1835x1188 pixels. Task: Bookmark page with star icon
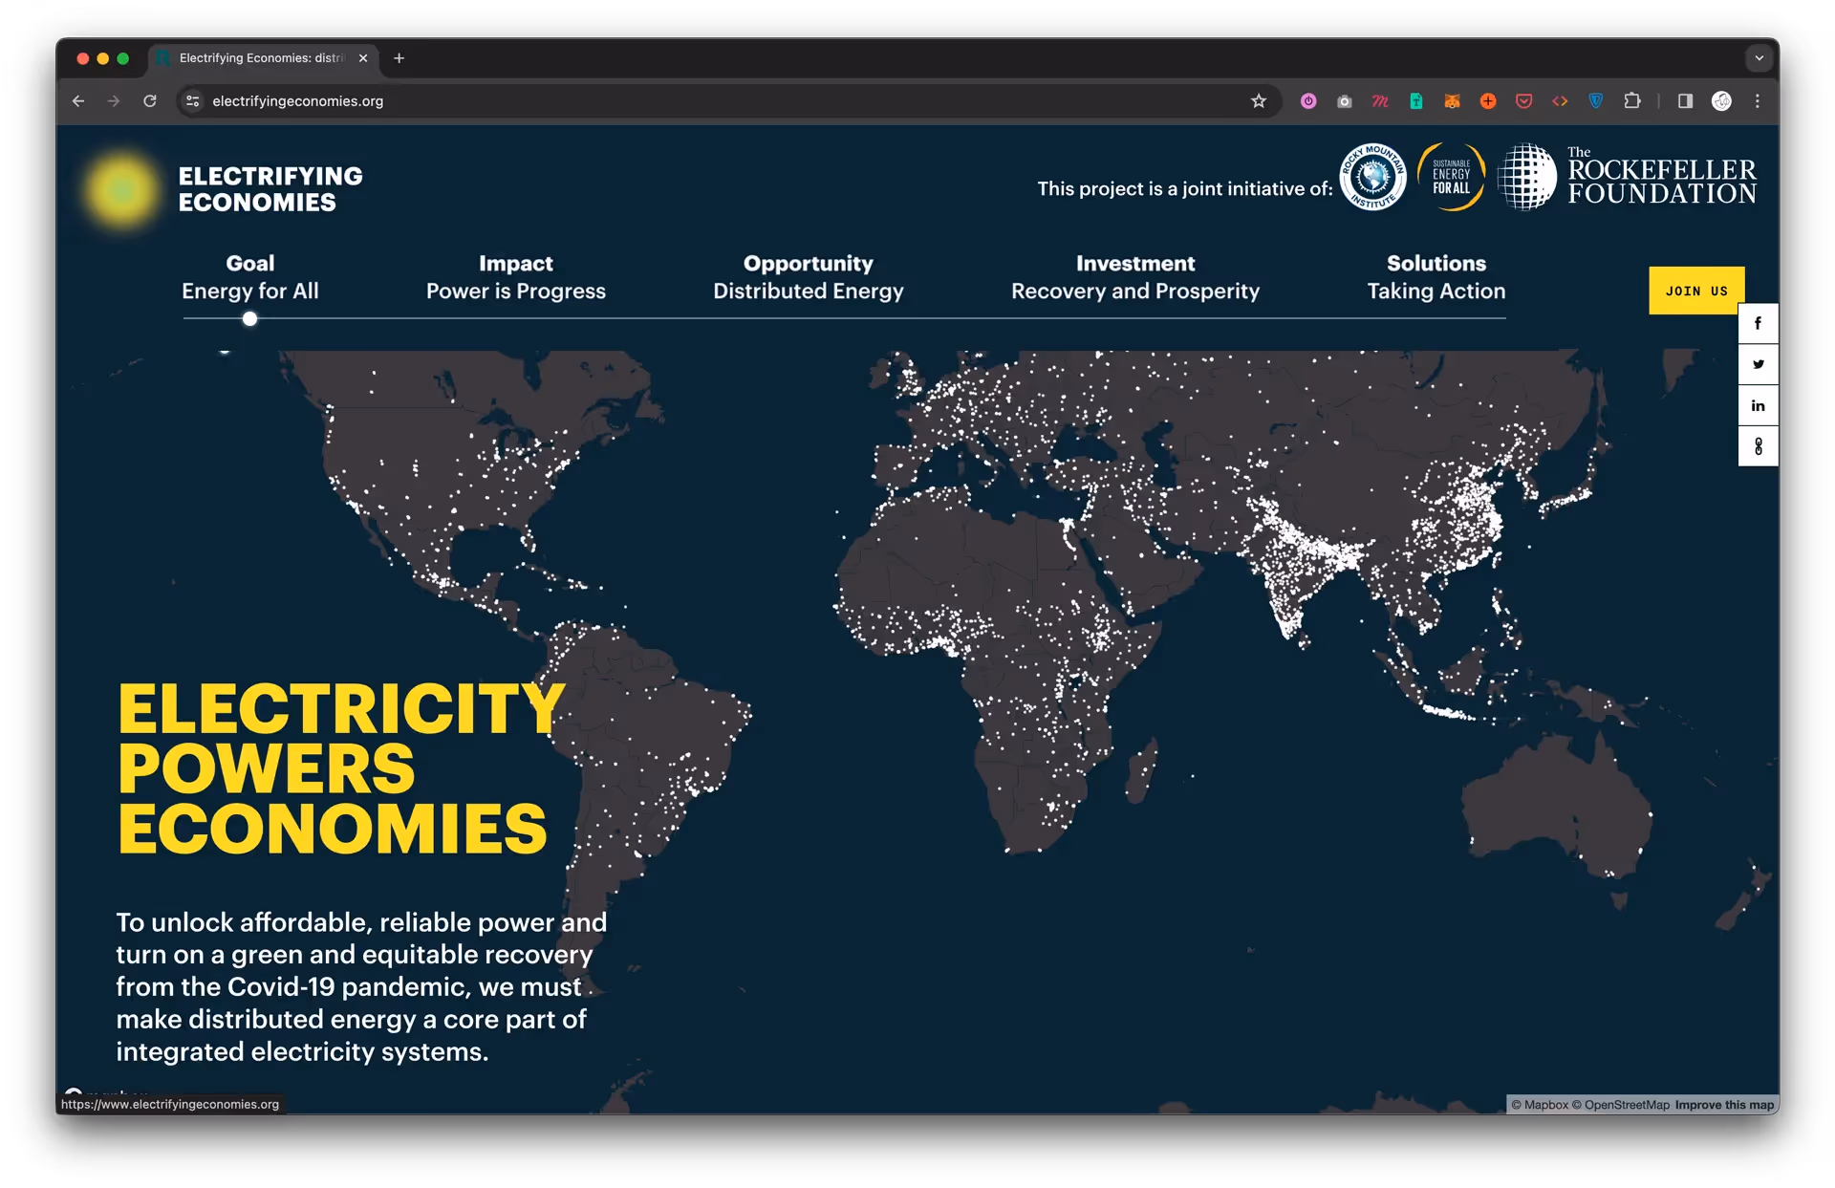click(x=1258, y=101)
